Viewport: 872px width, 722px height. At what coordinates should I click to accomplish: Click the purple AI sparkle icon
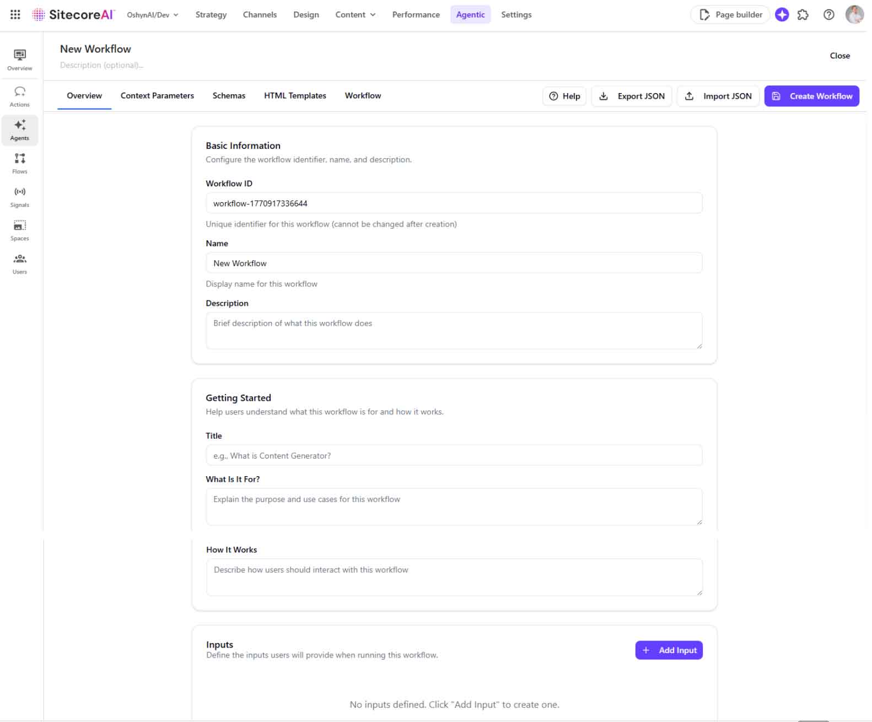pyautogui.click(x=782, y=15)
